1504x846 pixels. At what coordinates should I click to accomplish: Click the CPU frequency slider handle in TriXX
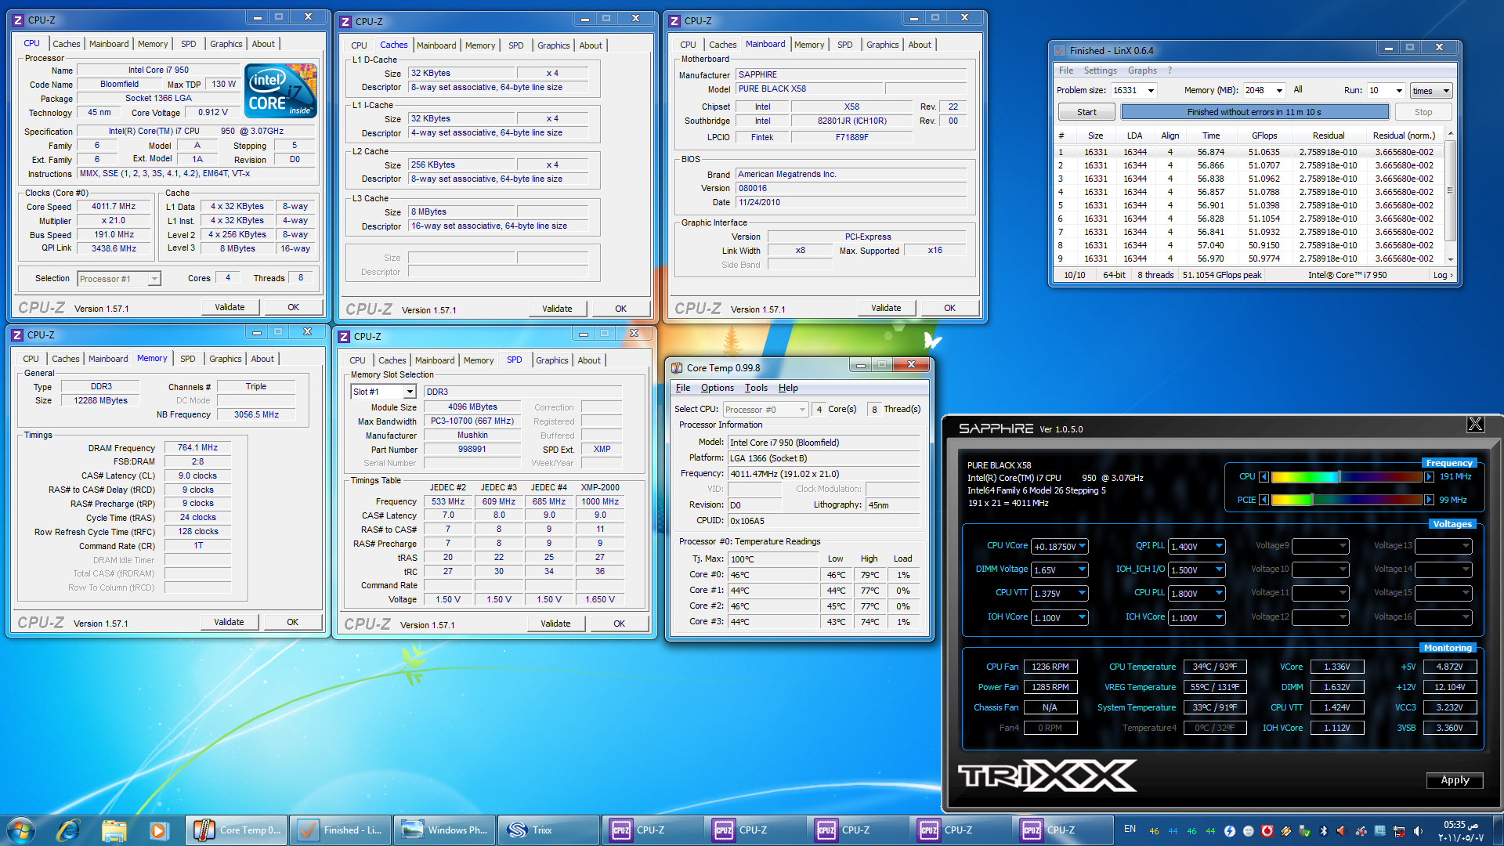pyautogui.click(x=1339, y=476)
